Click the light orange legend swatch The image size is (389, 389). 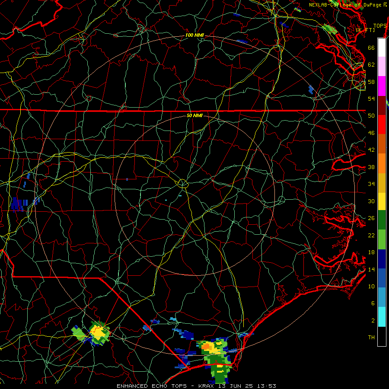[382, 163]
